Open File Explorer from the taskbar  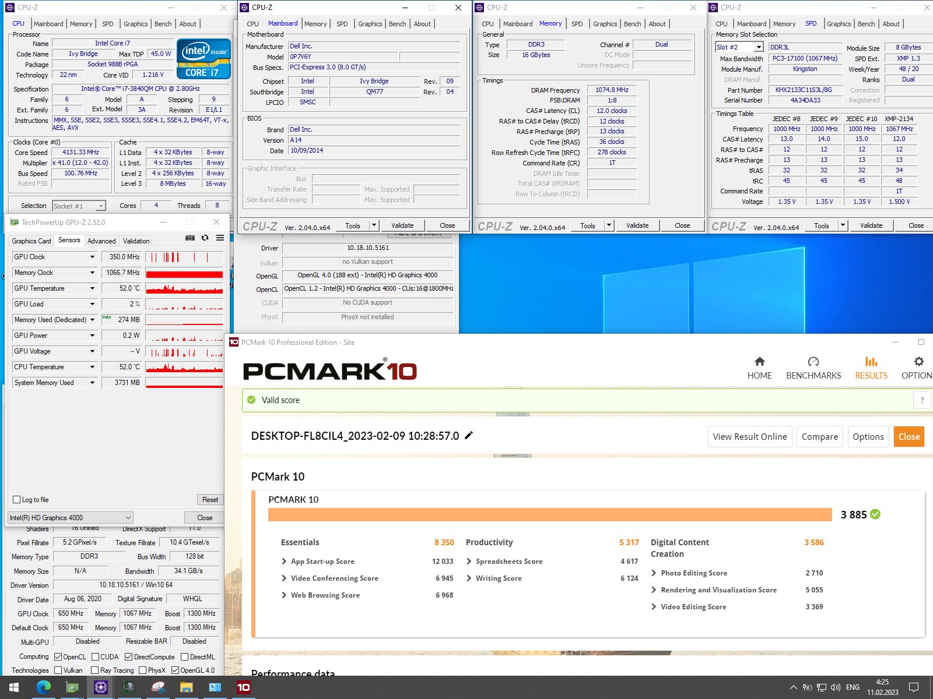point(186,687)
